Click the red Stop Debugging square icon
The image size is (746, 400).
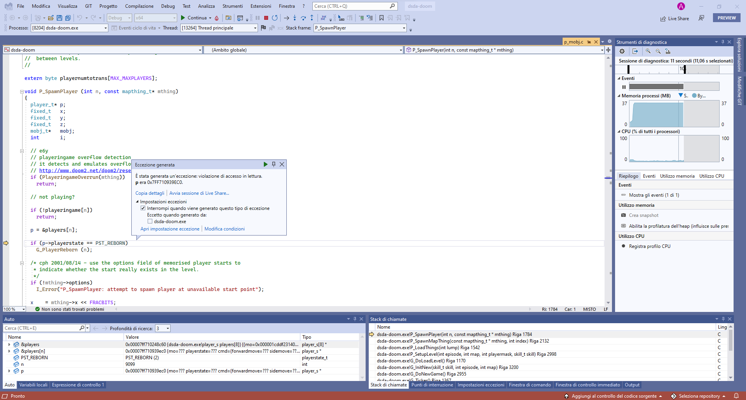pyautogui.click(x=266, y=18)
